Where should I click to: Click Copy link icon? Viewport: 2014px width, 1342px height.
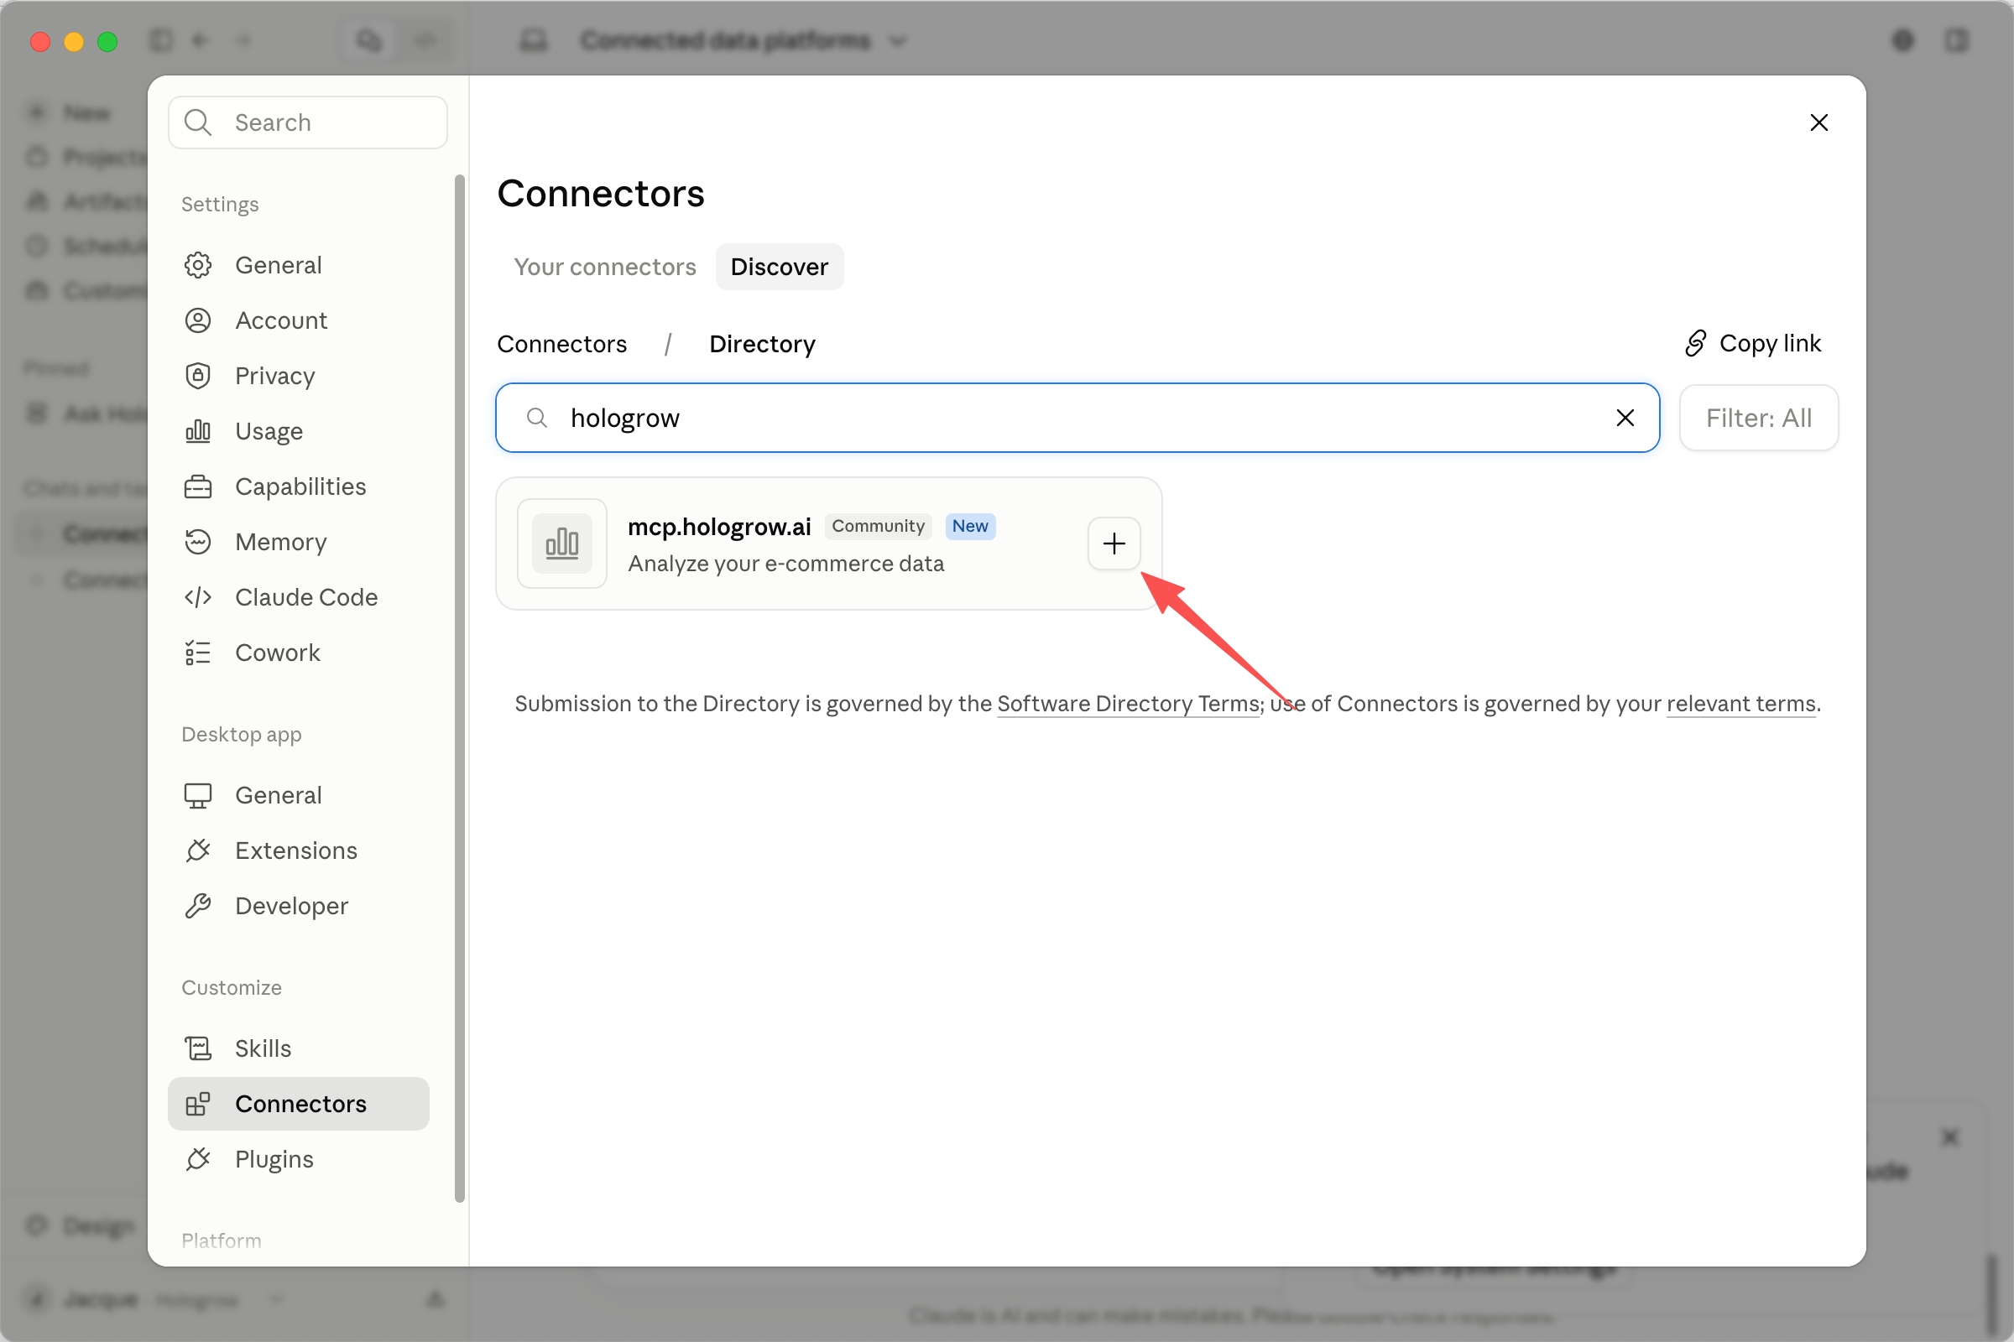tap(1695, 343)
